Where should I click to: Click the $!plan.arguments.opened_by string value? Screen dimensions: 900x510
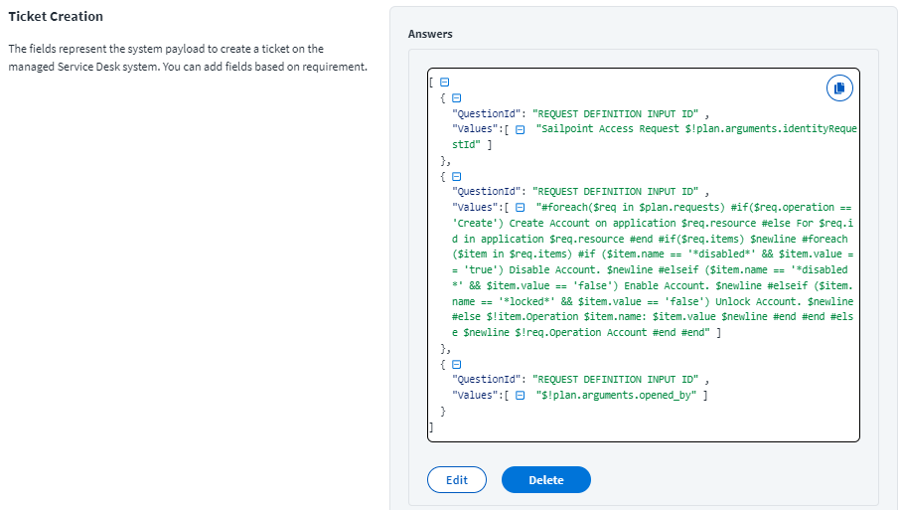(616, 396)
